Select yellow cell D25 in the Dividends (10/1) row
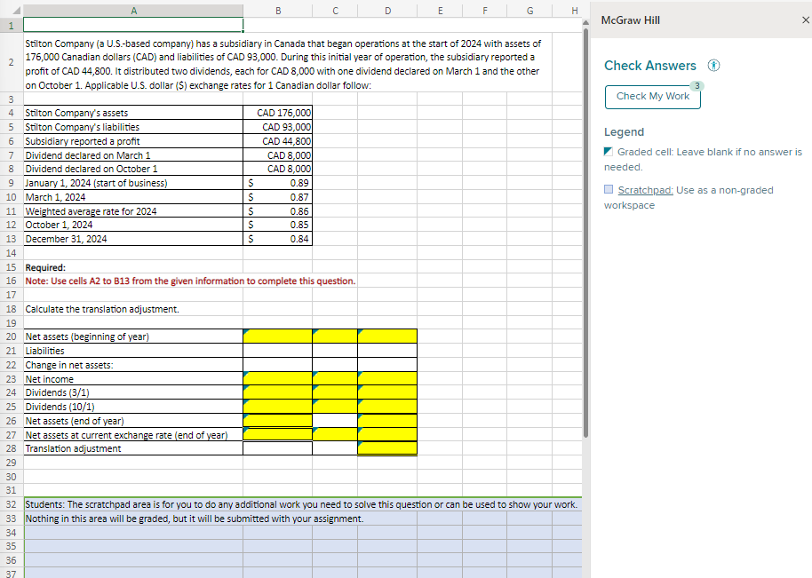The height and width of the screenshot is (578, 812). point(387,407)
